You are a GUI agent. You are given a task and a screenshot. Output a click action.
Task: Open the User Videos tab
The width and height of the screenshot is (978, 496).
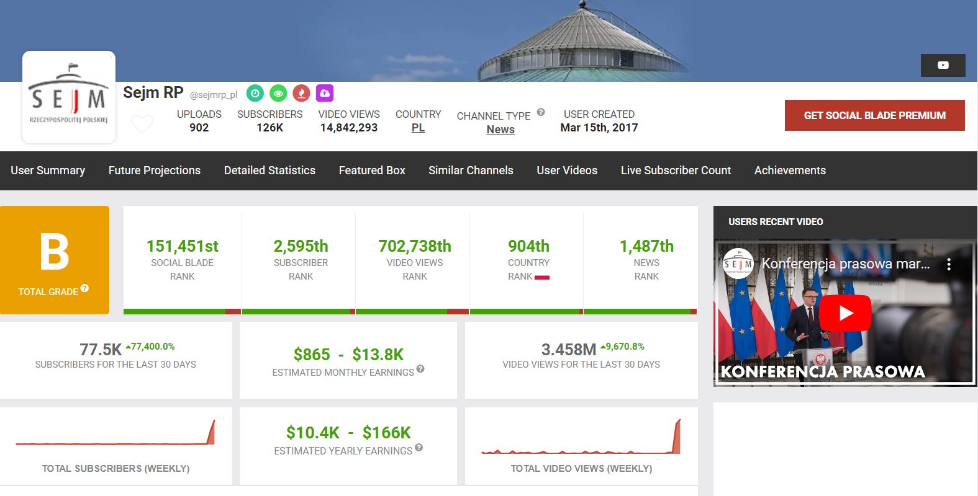(567, 170)
